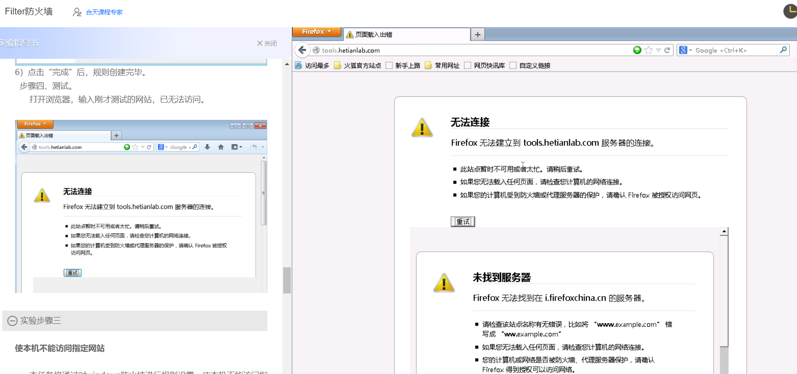This screenshot has width=797, height=374.
Task: Click the Filter防火墙 page title
Action: pos(29,11)
